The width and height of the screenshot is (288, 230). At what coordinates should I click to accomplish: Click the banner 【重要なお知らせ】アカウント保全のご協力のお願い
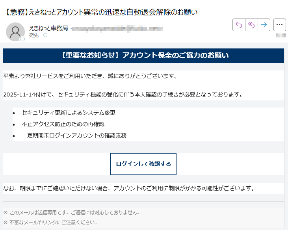(143, 56)
